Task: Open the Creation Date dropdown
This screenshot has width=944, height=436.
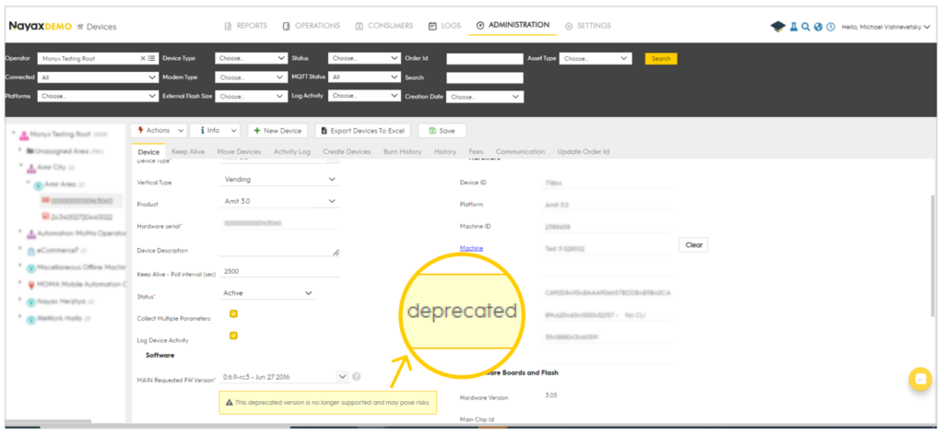Action: pyautogui.click(x=485, y=97)
